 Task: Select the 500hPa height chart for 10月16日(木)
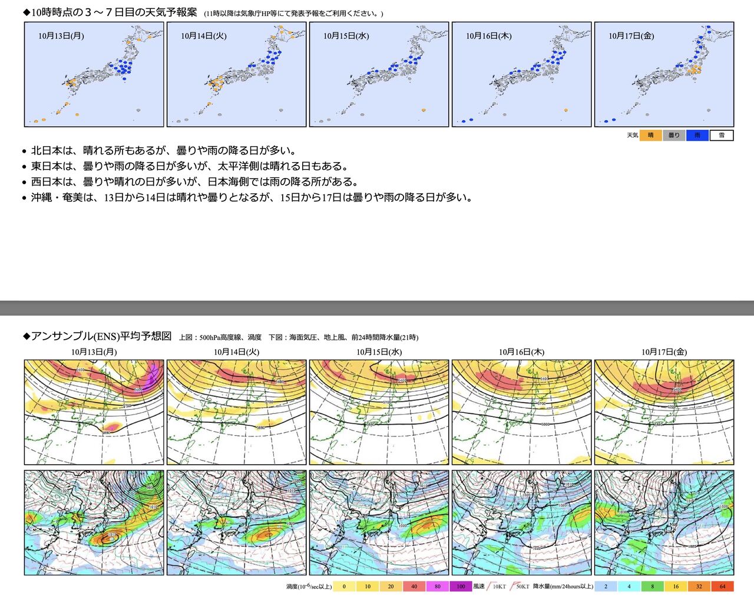coord(521,412)
